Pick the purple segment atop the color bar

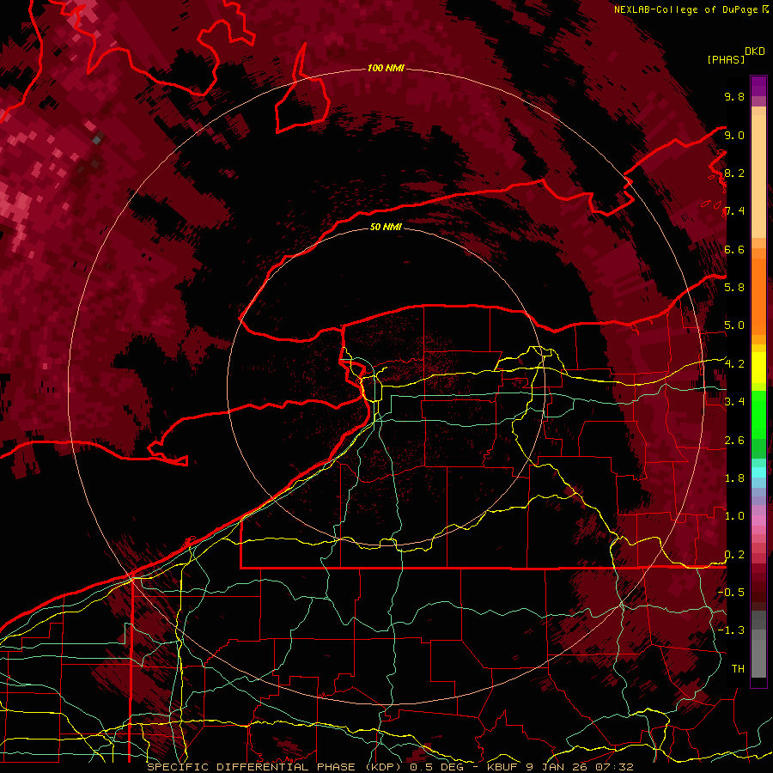pyautogui.click(x=758, y=86)
